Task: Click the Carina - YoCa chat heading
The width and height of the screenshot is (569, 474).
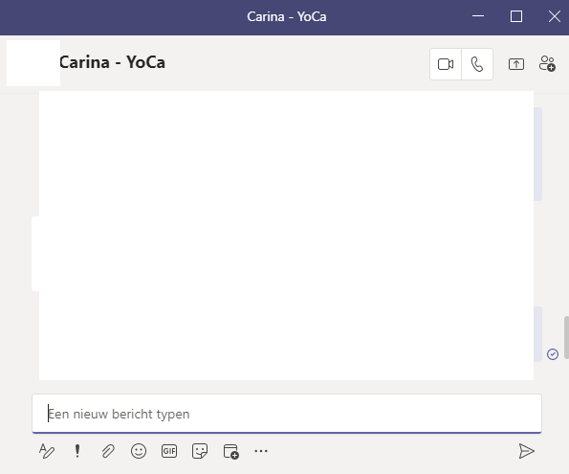Action: coord(112,62)
